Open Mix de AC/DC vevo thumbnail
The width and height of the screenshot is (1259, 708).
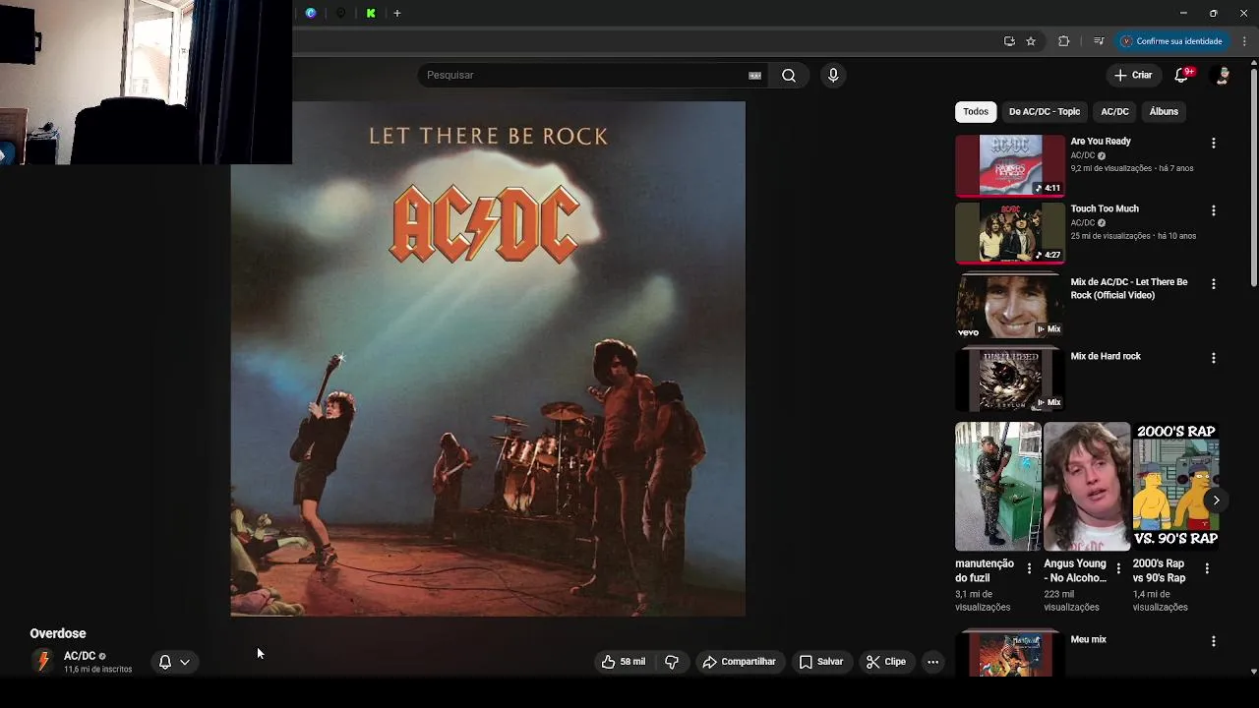pos(1010,307)
